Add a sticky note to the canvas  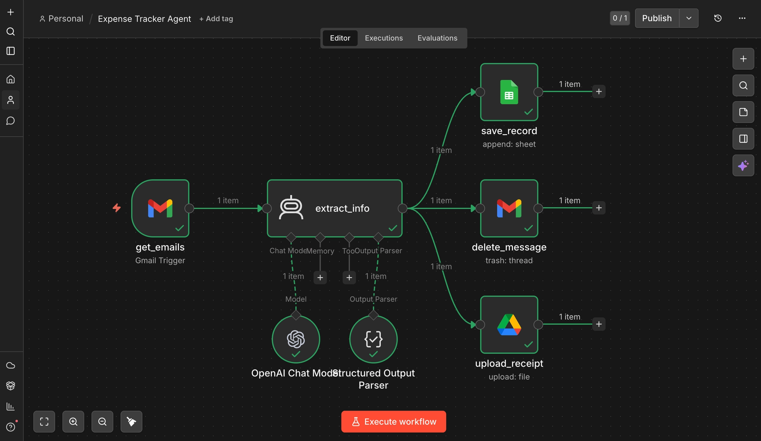click(743, 112)
